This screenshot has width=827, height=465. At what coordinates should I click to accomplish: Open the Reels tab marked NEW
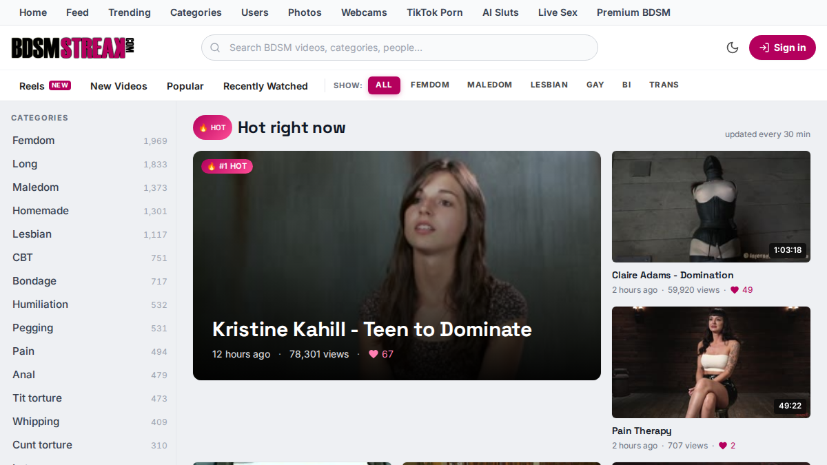(x=45, y=86)
